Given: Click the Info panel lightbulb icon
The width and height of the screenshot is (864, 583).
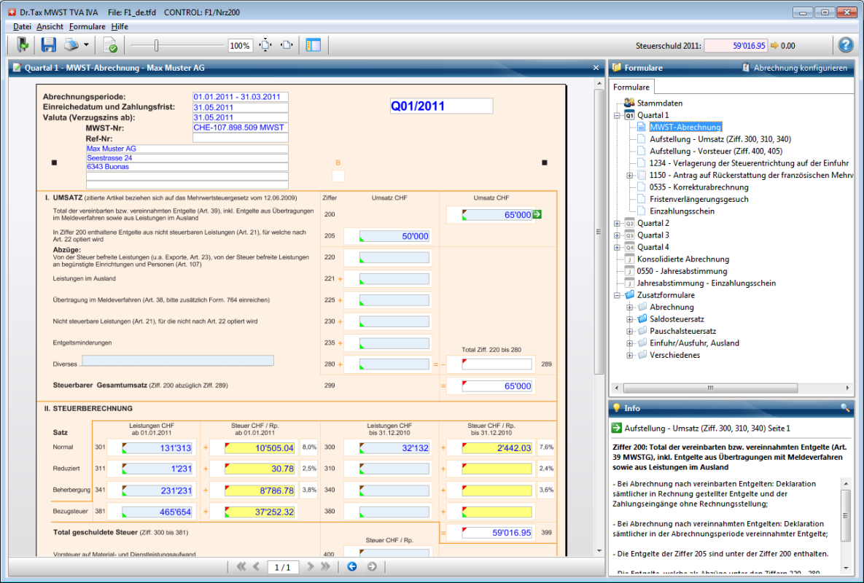Looking at the screenshot, I should click(x=617, y=408).
